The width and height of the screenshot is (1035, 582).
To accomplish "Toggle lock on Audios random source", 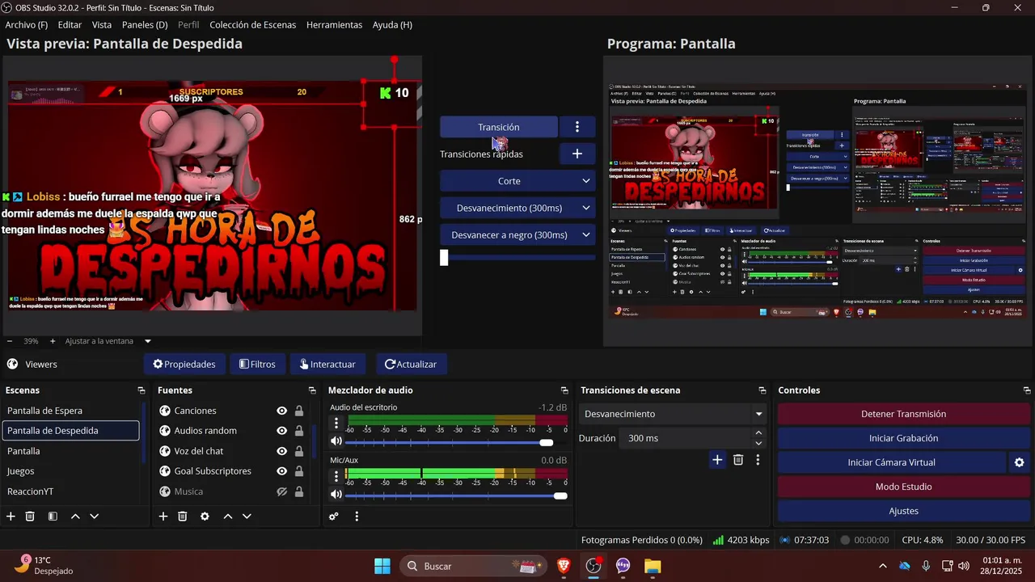I will (x=299, y=431).
